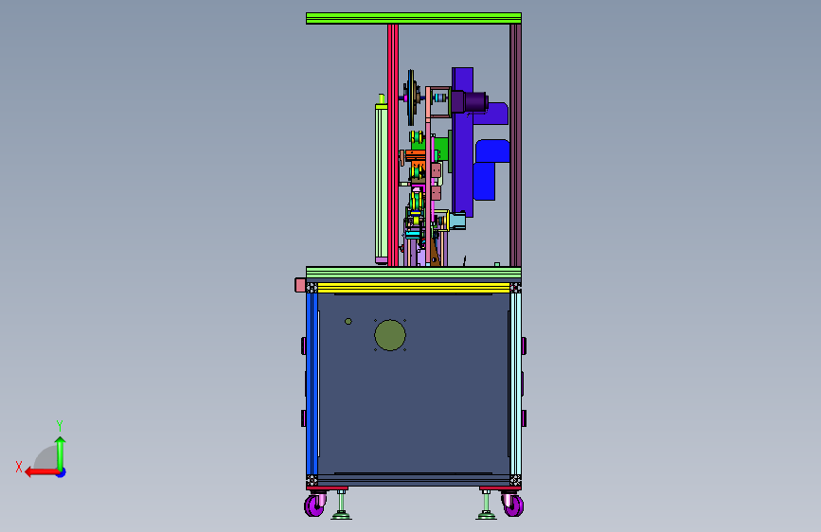Select the red vertical support post
Viewport: 821px width, 532px height.
393,145
